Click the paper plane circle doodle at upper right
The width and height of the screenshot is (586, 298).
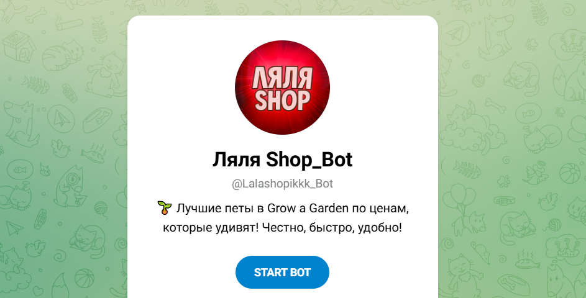tap(457, 33)
